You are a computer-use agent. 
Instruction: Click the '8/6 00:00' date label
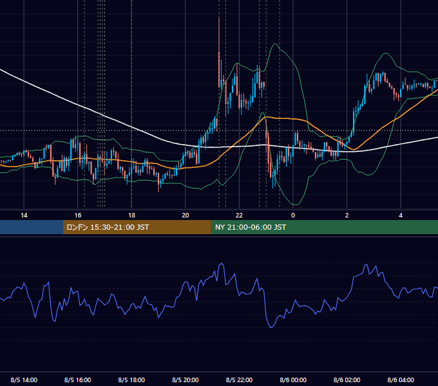point(293,380)
